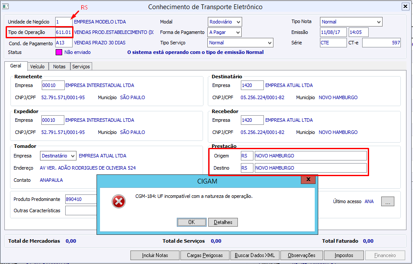Click the CT-e number field 597

click(x=381, y=43)
